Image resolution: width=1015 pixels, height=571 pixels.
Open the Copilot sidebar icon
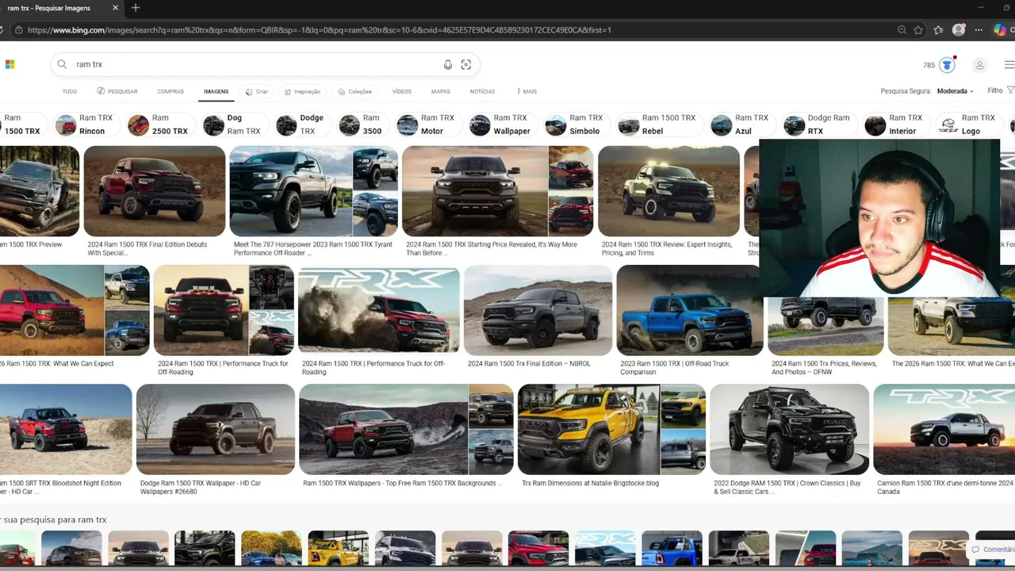(x=1000, y=30)
